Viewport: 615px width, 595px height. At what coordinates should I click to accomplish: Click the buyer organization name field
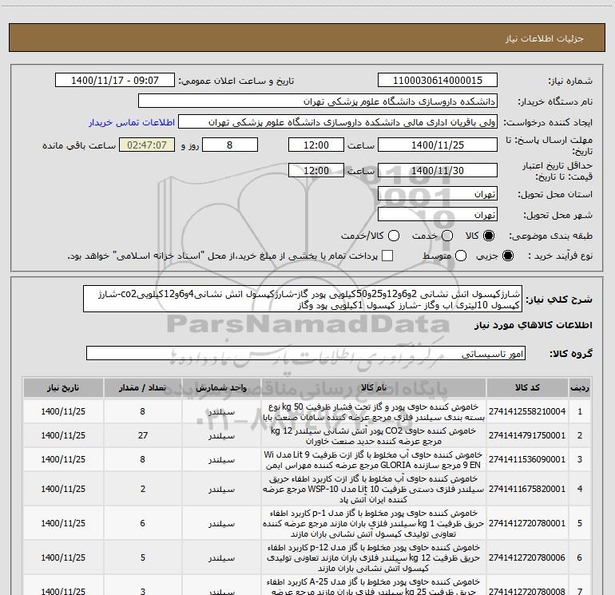(x=318, y=101)
